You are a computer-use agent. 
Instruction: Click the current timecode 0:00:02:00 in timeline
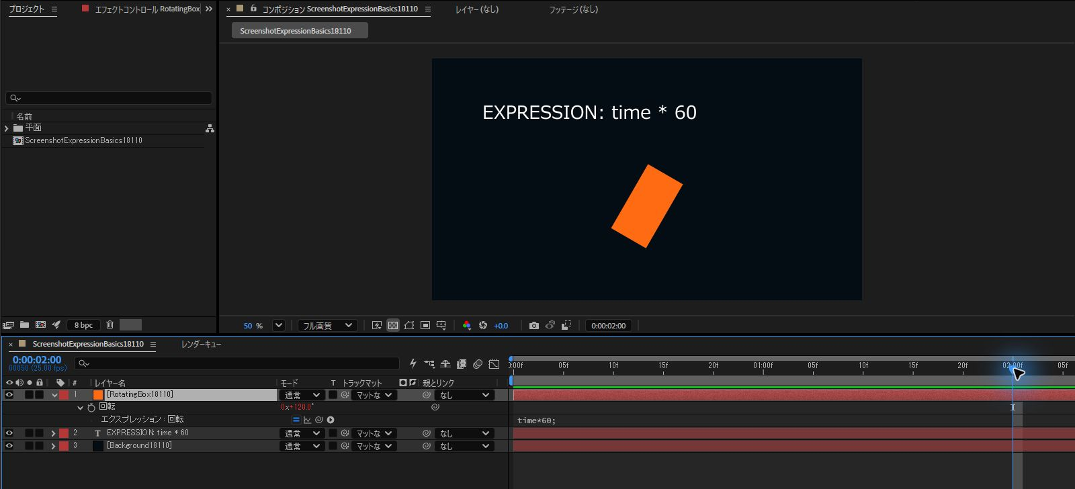pos(37,360)
